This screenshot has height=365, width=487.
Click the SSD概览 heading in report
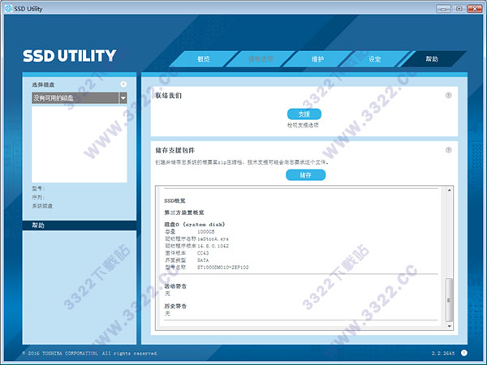click(x=175, y=201)
